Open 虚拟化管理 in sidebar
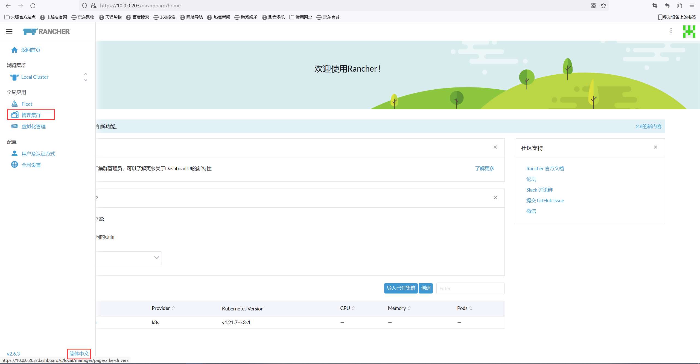This screenshot has width=700, height=364. 34,127
